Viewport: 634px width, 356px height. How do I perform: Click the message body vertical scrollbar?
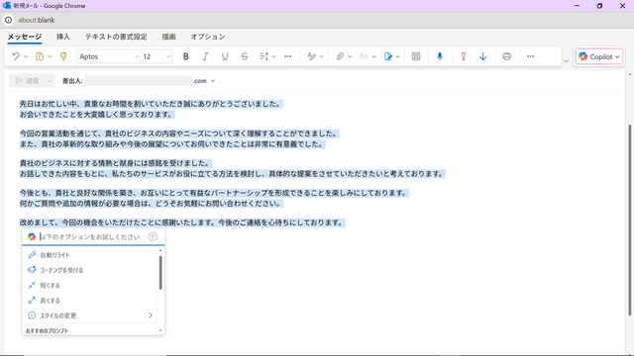[629, 220]
